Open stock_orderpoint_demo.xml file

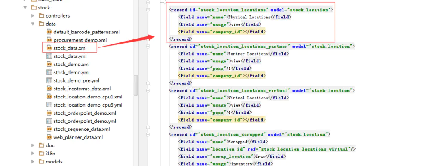point(85,113)
